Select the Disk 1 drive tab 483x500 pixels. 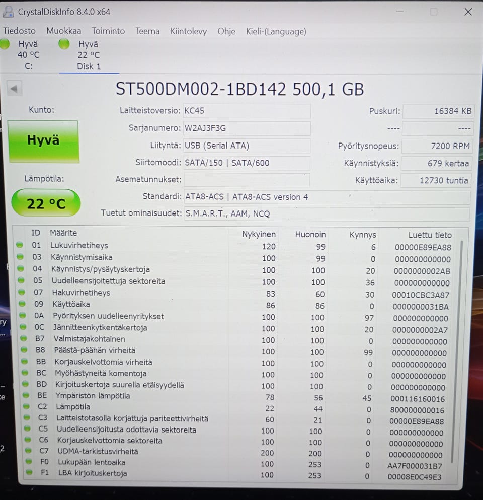pyautogui.click(x=89, y=55)
